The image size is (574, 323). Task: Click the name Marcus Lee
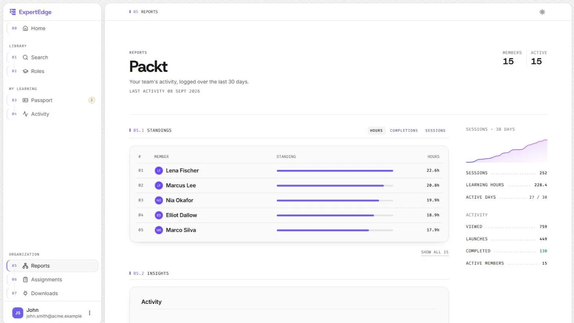(181, 185)
